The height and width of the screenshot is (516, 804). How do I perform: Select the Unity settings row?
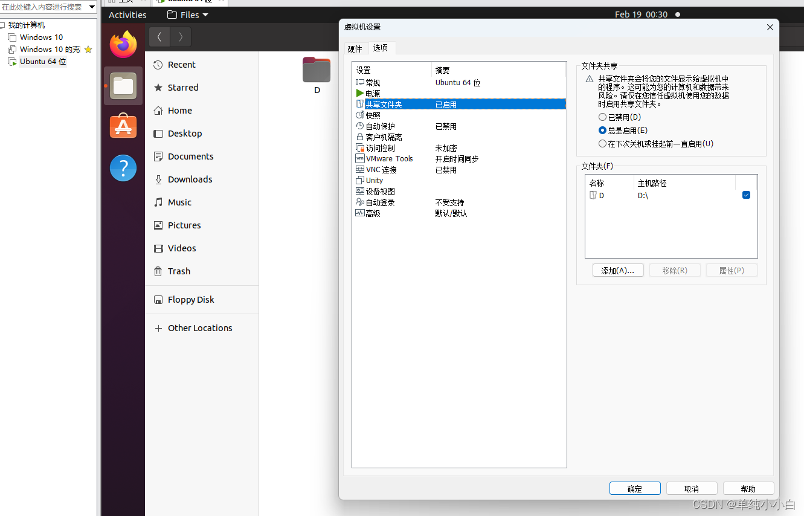click(x=459, y=181)
